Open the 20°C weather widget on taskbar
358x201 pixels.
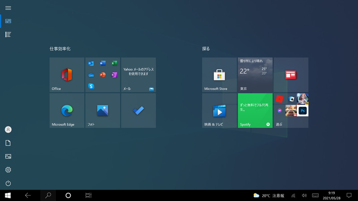coord(269,196)
